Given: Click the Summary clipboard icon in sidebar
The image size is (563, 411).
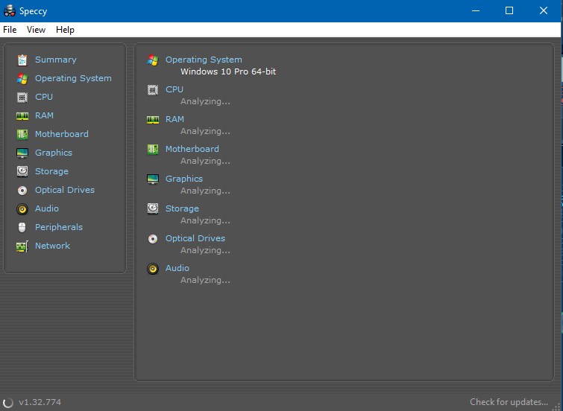Looking at the screenshot, I should tap(22, 60).
